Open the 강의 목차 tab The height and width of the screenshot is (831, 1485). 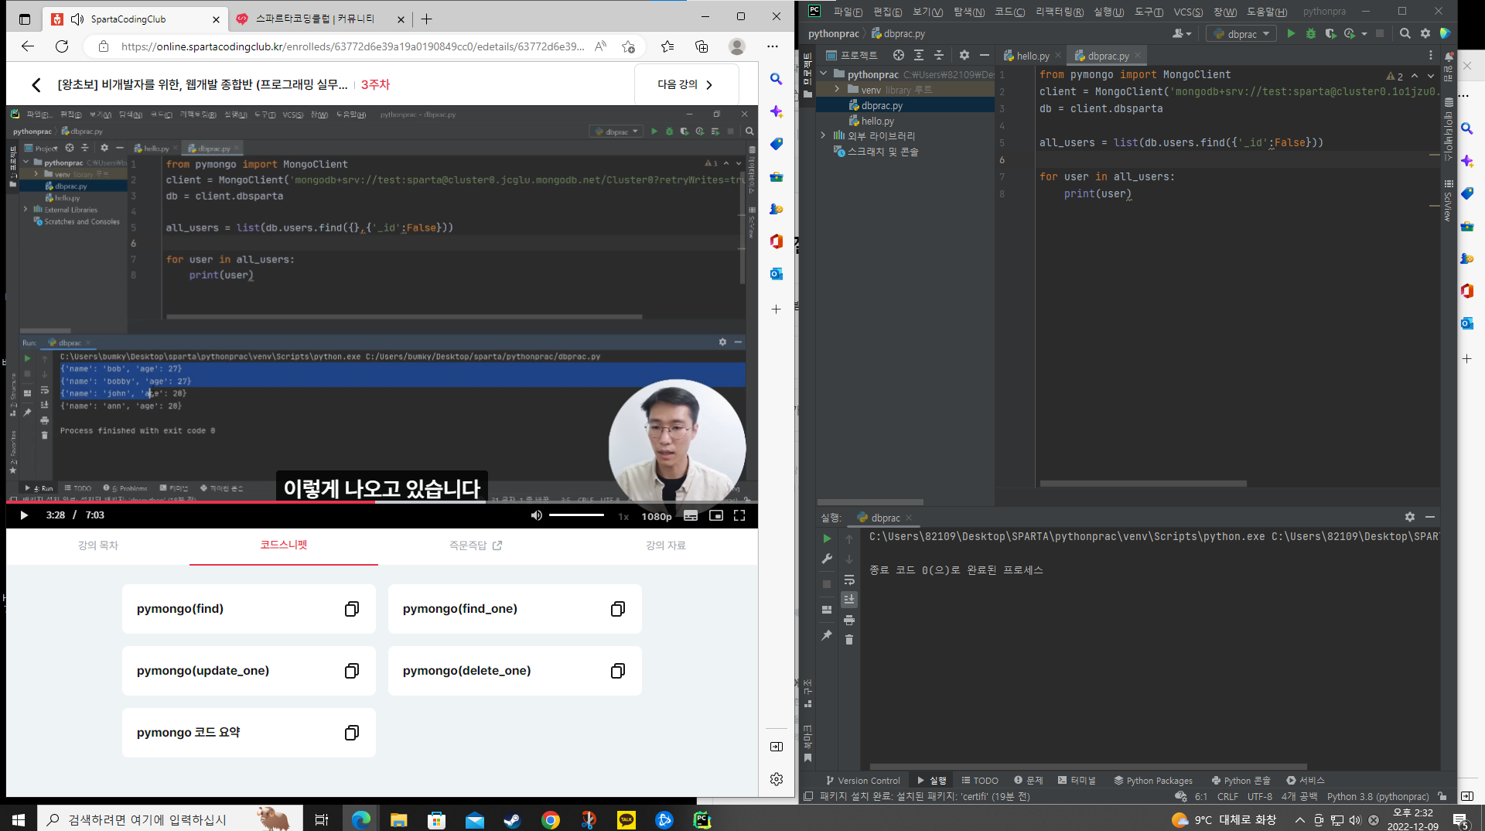[x=98, y=545]
